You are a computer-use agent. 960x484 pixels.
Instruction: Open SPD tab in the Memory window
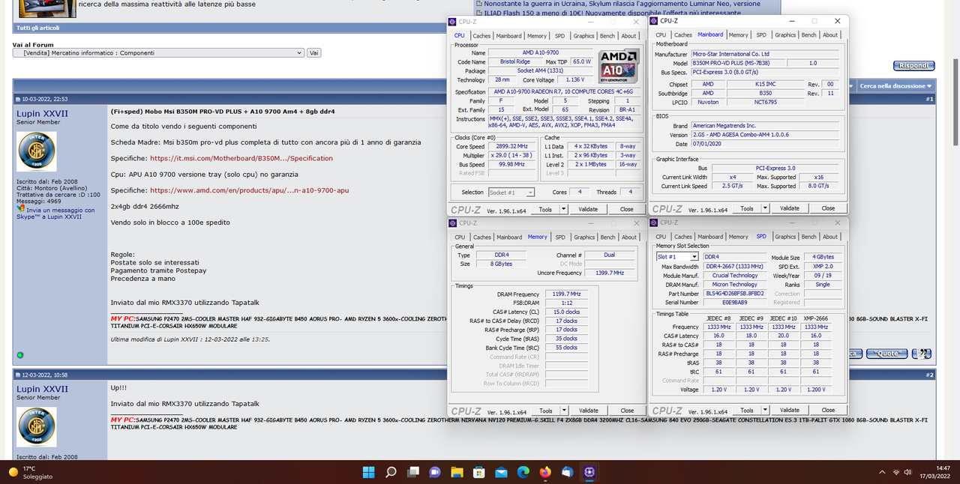[x=560, y=238]
